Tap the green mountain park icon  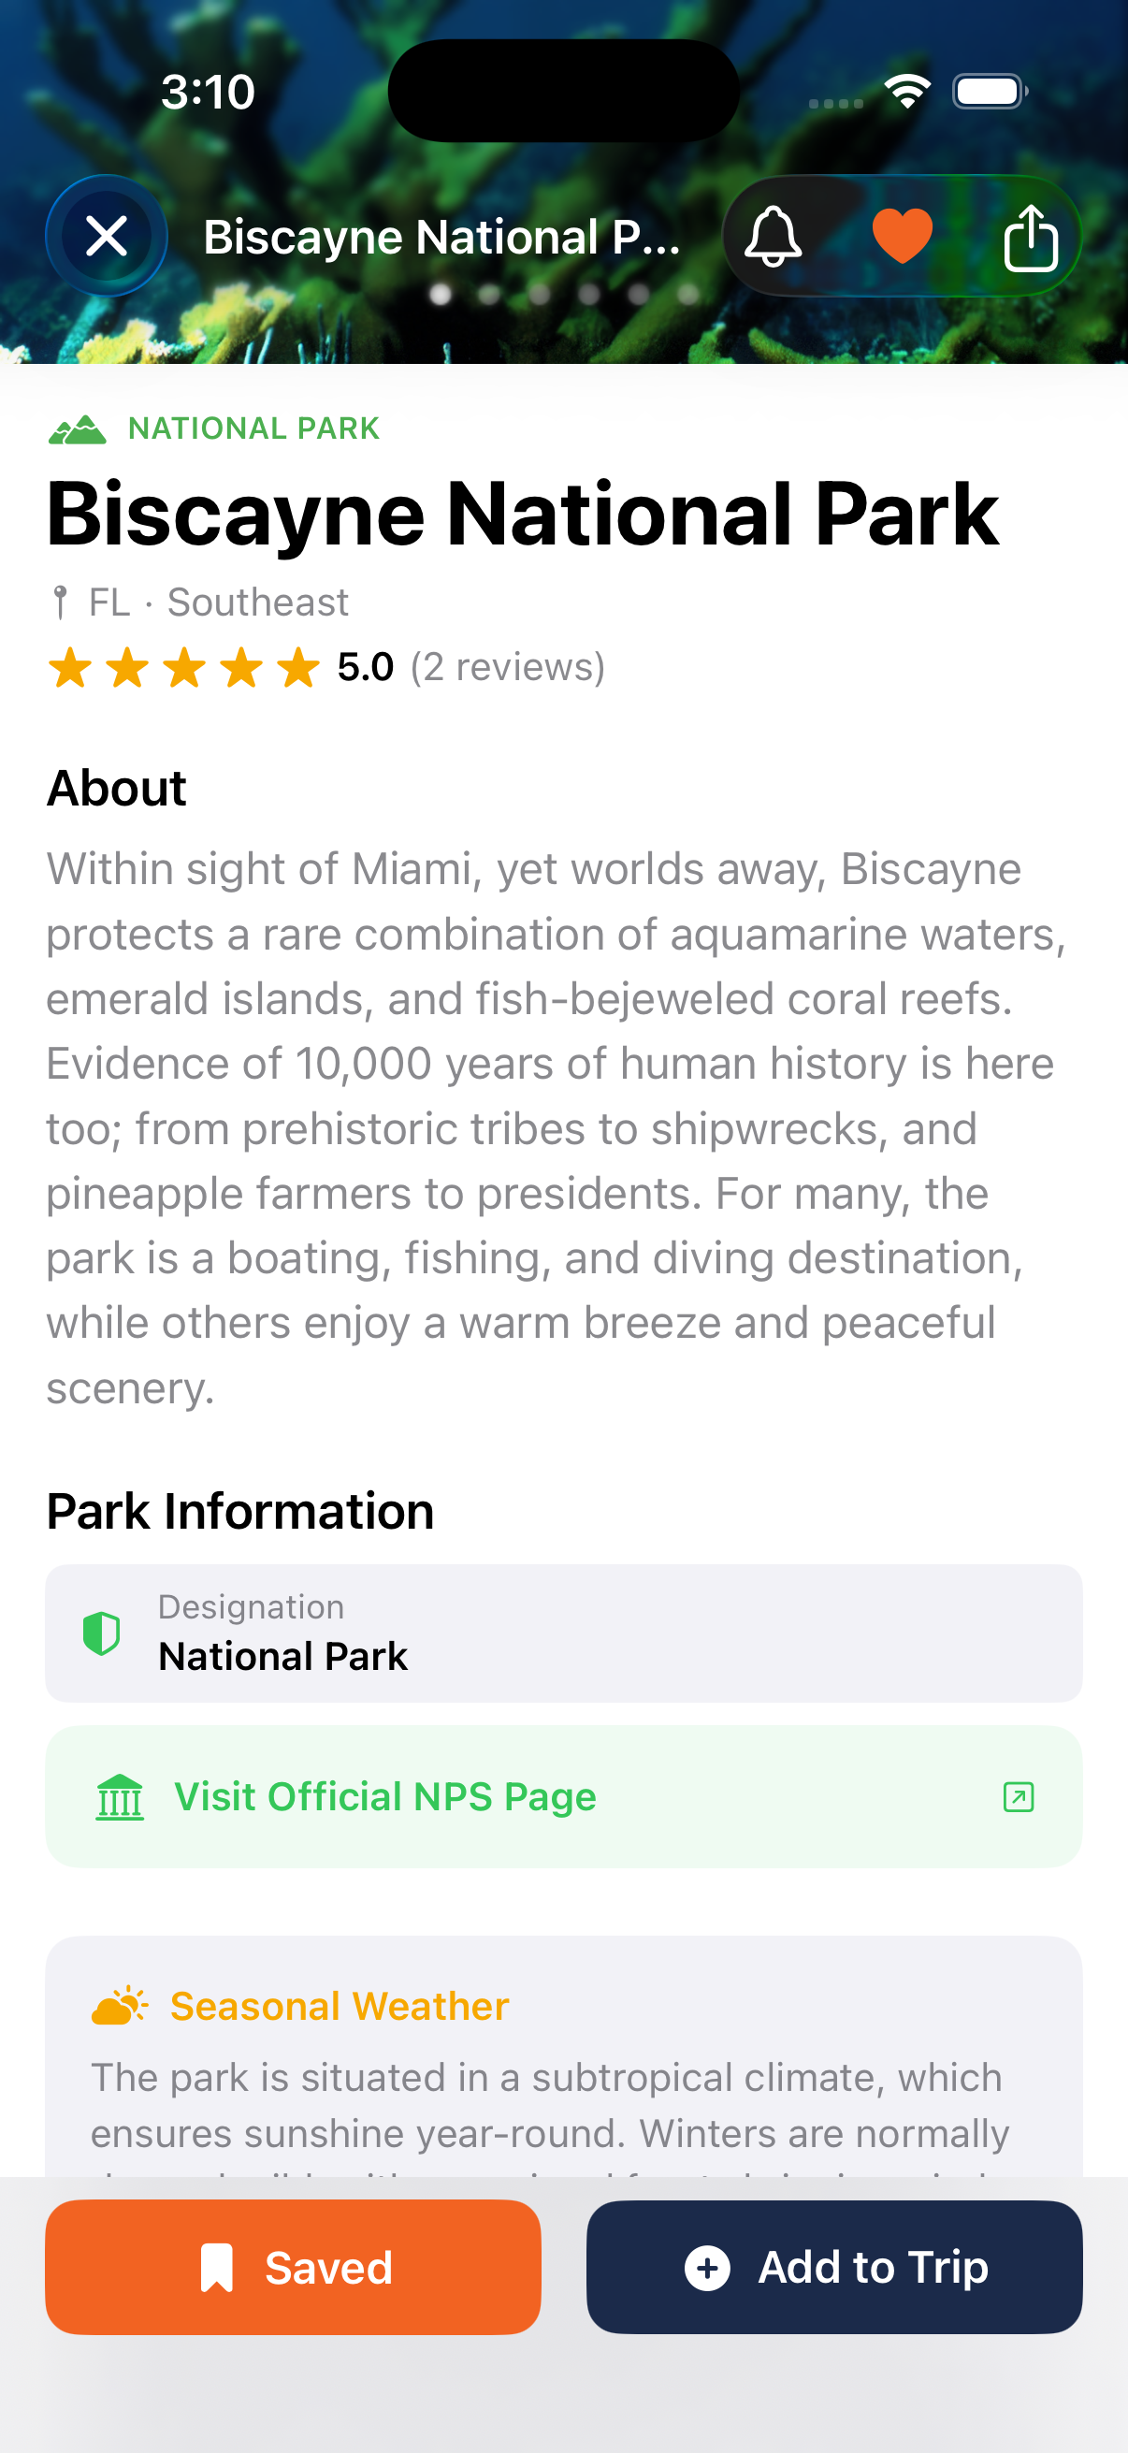77,429
